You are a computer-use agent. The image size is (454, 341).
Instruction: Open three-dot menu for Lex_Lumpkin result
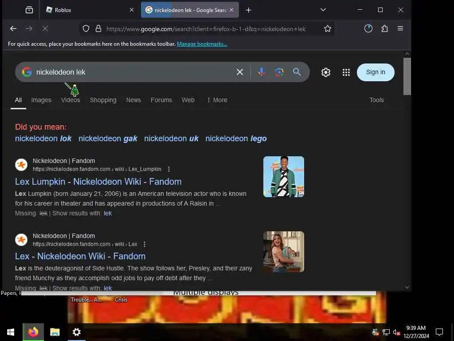(169, 169)
